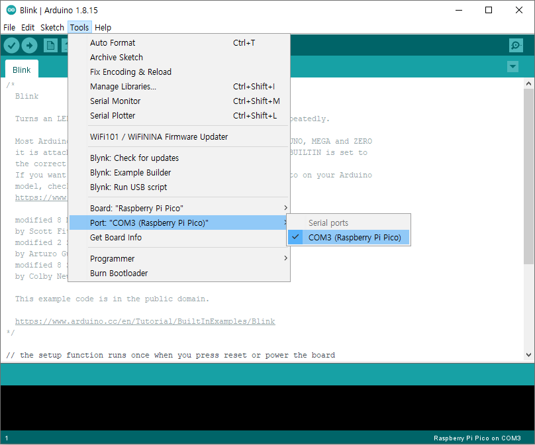Open the Sketch menu
This screenshot has height=445, width=535.
(x=52, y=27)
